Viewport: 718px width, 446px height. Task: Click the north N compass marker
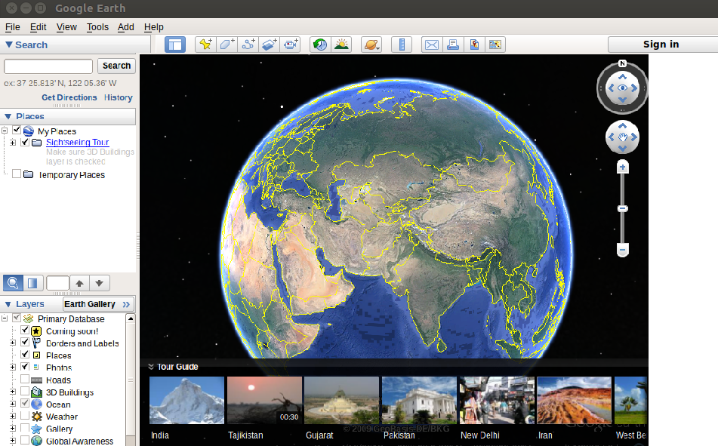pos(622,63)
